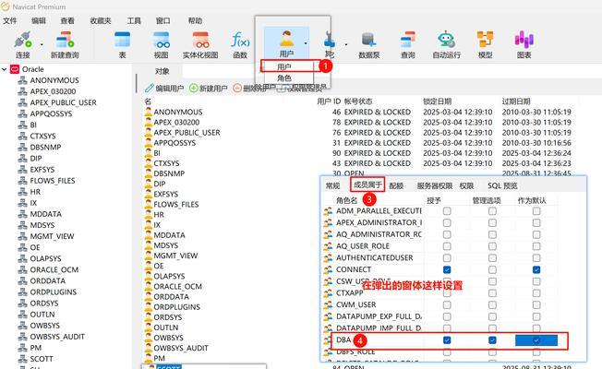The width and height of the screenshot is (602, 369).
Task: Click the Edit User pencil icon
Action: coord(150,89)
